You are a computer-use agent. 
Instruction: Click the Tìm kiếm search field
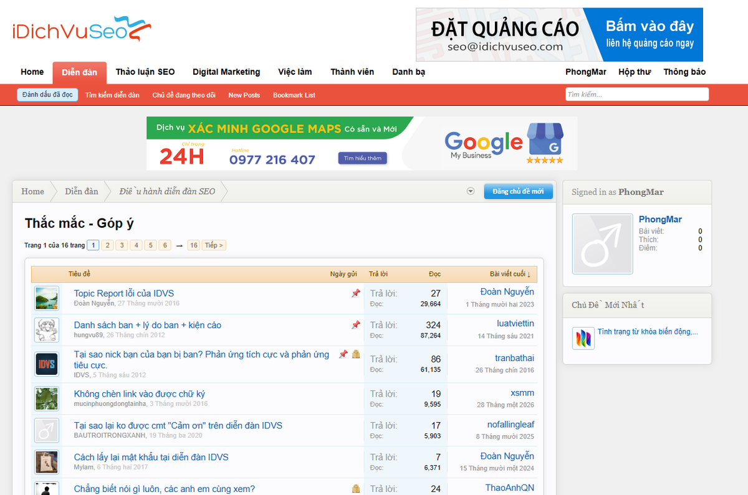coord(636,95)
